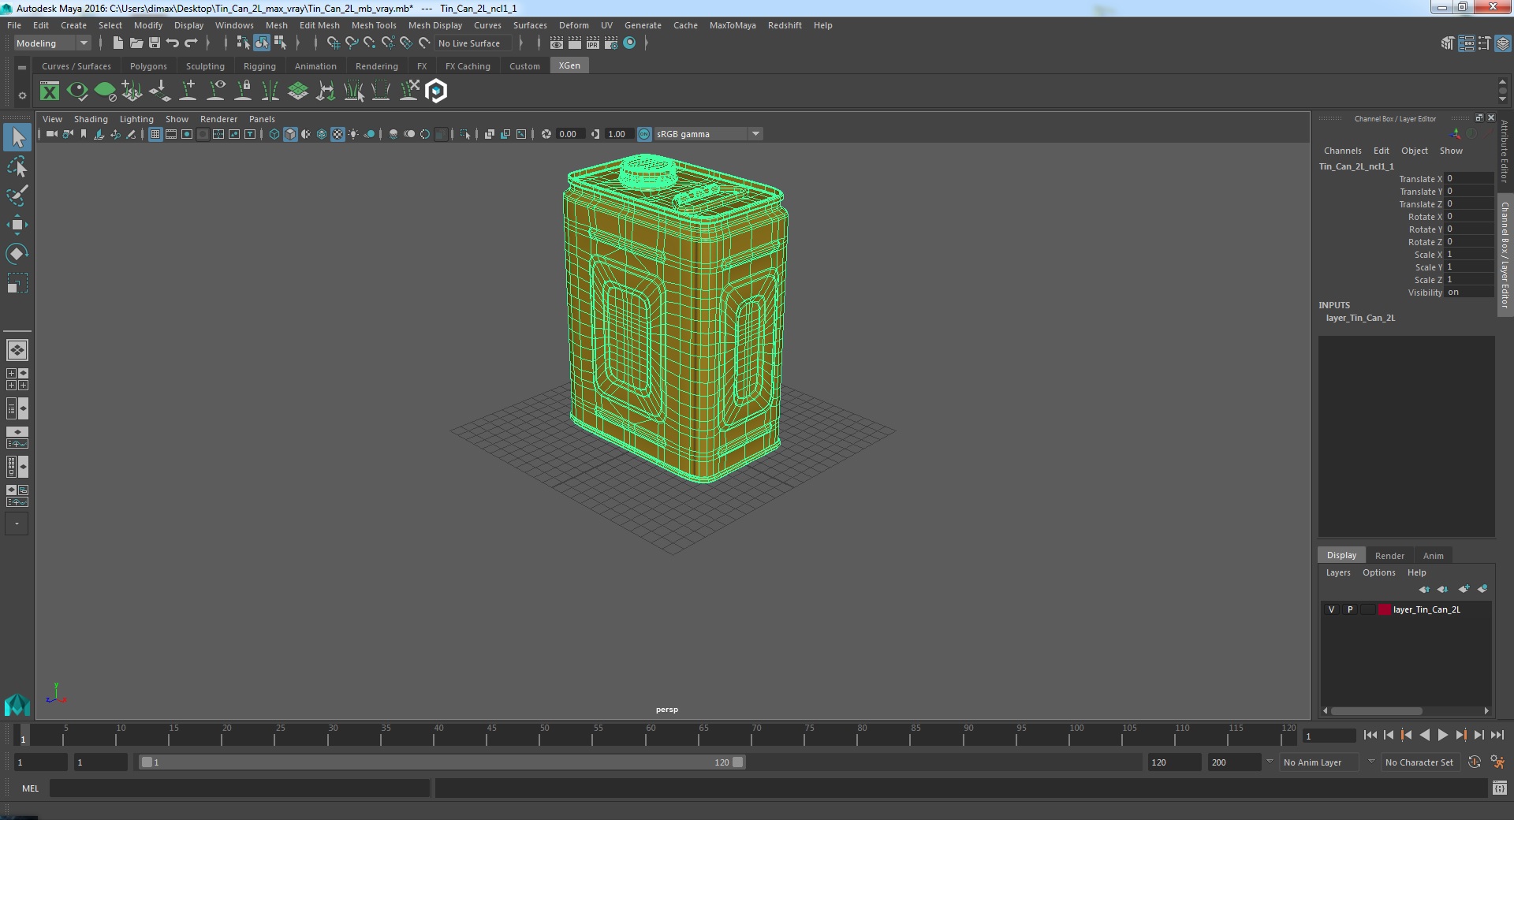Open the Modeling menu set dropdown
The image size is (1514, 913).
[52, 43]
